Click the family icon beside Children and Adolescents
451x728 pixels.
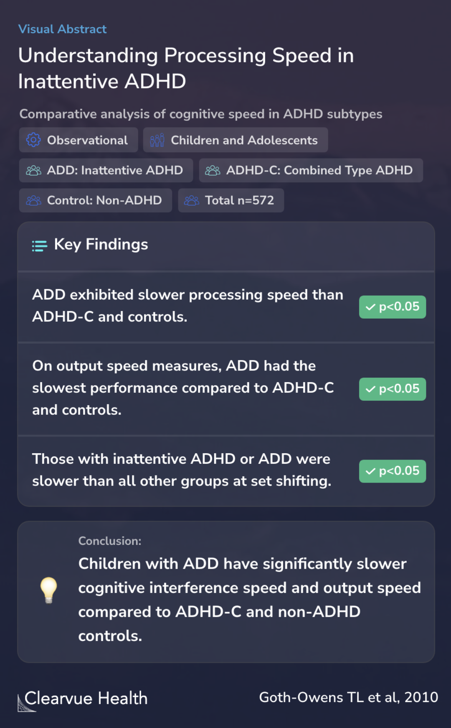tap(157, 140)
